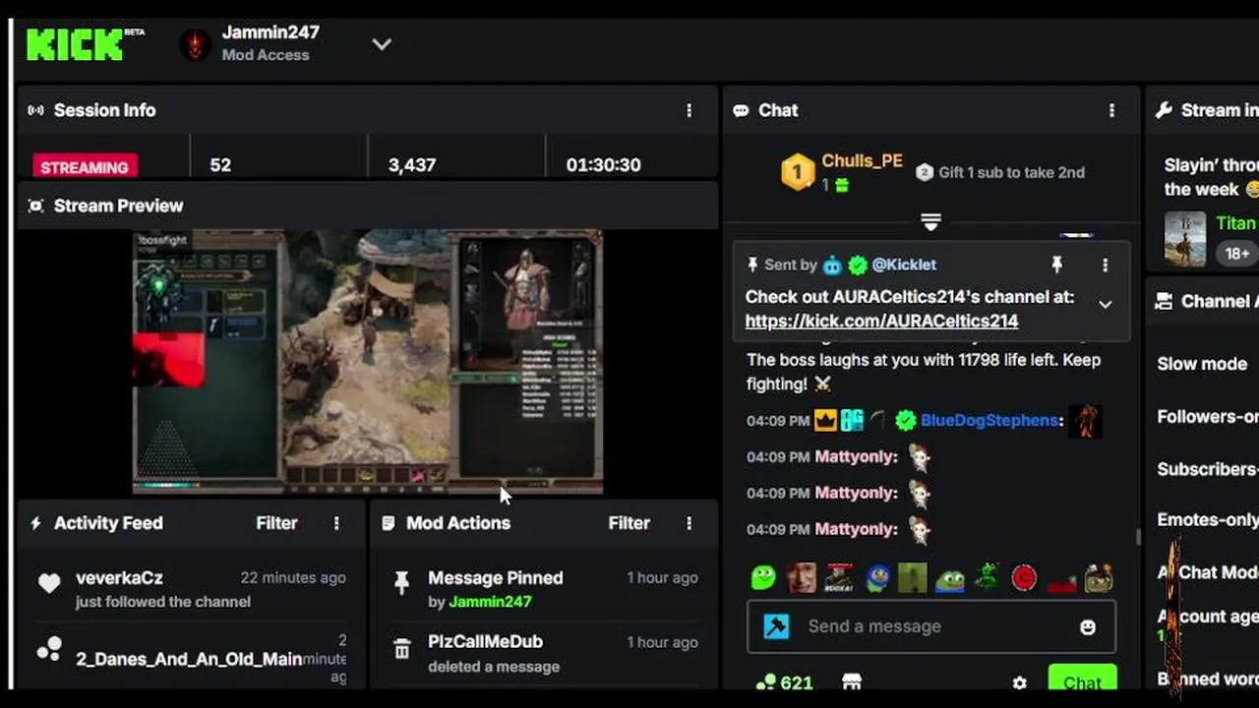Click the heart icon beside veverkaCz
Image resolution: width=1259 pixels, height=708 pixels.
(49, 583)
